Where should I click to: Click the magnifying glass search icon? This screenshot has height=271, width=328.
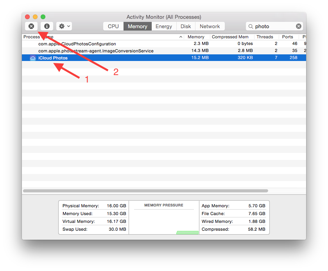coord(251,26)
